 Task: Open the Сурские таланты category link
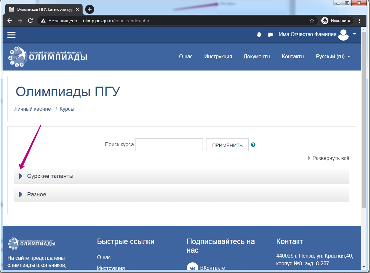coord(50,176)
